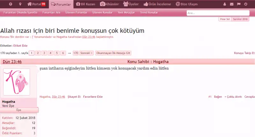The image size is (255, 137).
Task: Click the alerts flag icon
Action: 238,4
